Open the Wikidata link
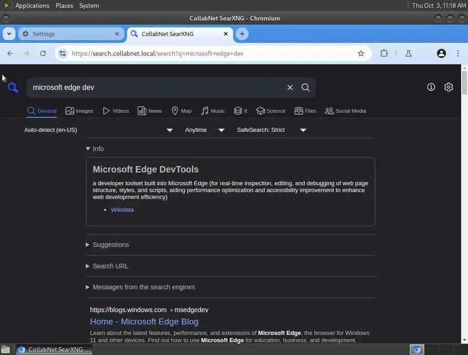This screenshot has width=468, height=355. [122, 210]
